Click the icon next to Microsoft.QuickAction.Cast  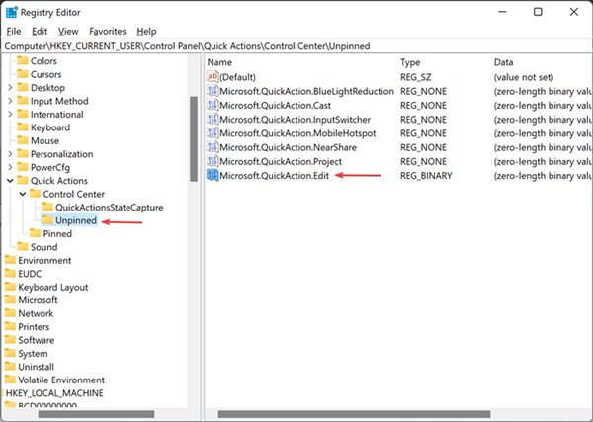pyautogui.click(x=212, y=105)
